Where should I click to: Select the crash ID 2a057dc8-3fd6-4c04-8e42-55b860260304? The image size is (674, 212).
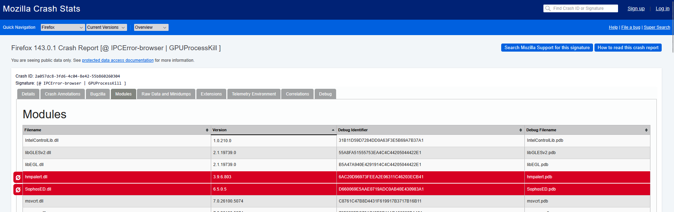pyautogui.click(x=77, y=76)
